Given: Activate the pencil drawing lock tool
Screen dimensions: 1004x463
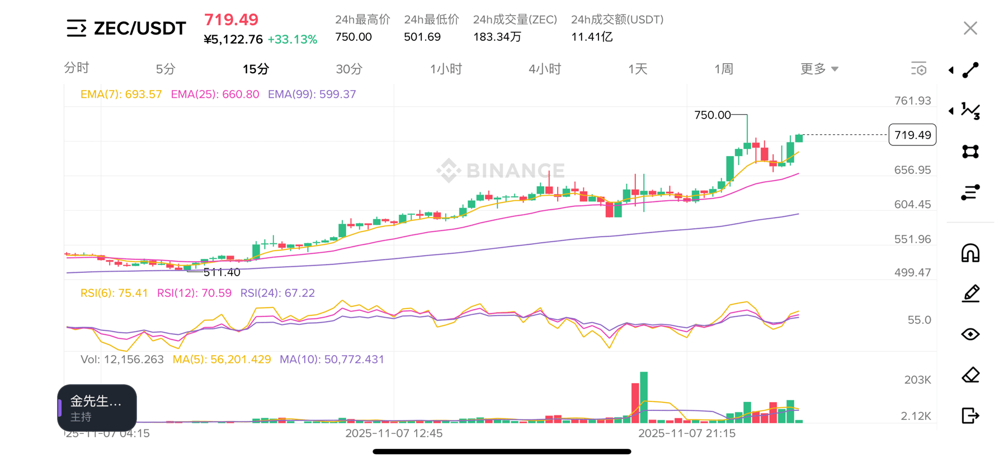Looking at the screenshot, I should [x=970, y=294].
